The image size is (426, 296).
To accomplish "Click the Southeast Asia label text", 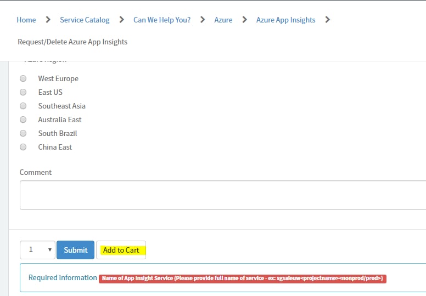I will [x=61, y=106].
